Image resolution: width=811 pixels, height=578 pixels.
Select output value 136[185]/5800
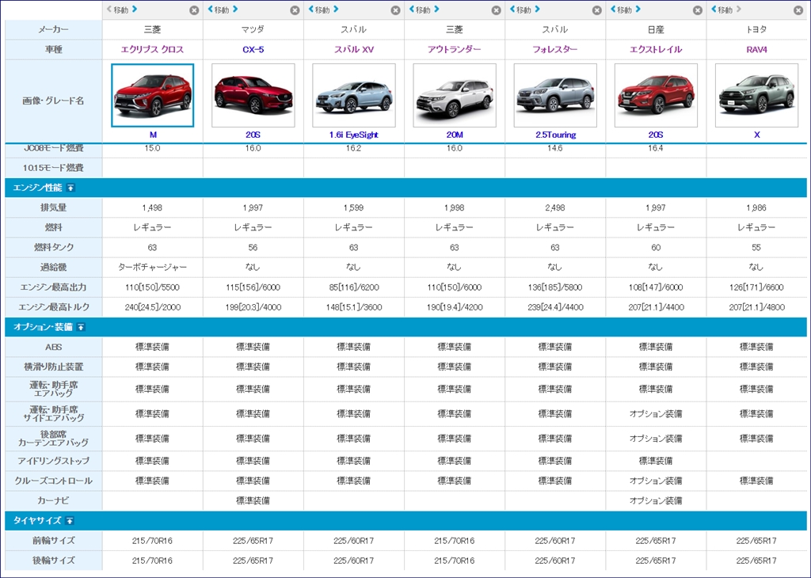pos(555,287)
